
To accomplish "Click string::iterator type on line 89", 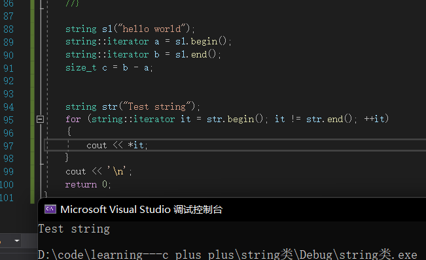I will click(x=107, y=41).
